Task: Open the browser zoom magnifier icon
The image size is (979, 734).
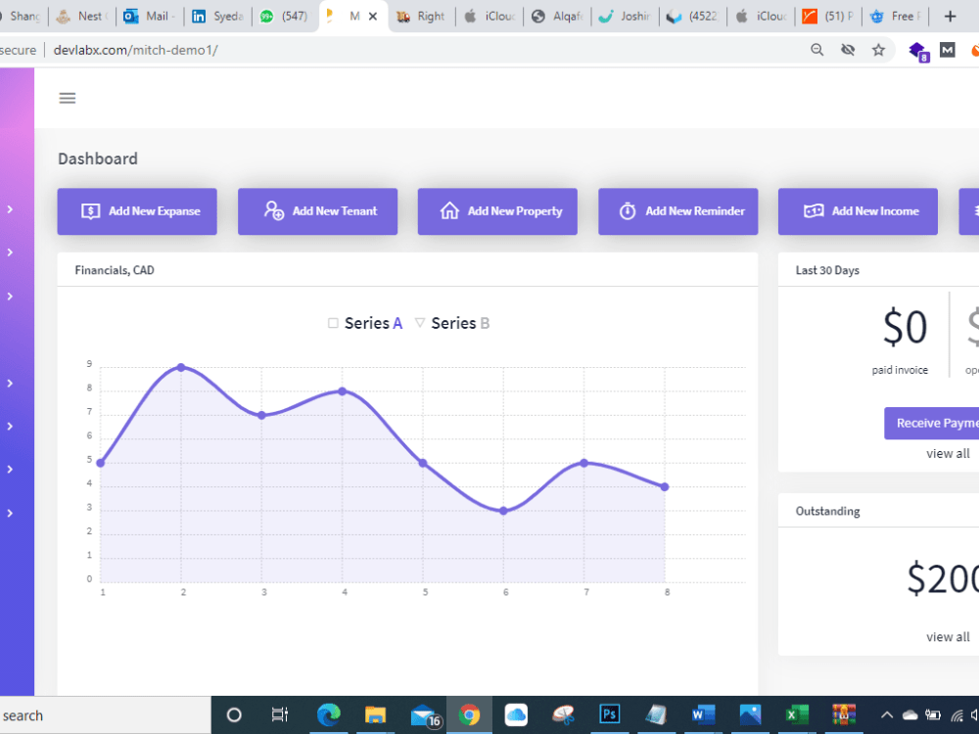Action: tap(816, 50)
